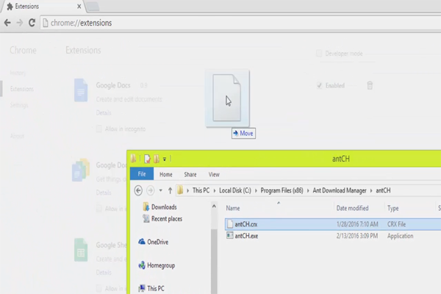This screenshot has width=441, height=294.
Task: Click Google Docs Offline extension icon
Action: 81,171
